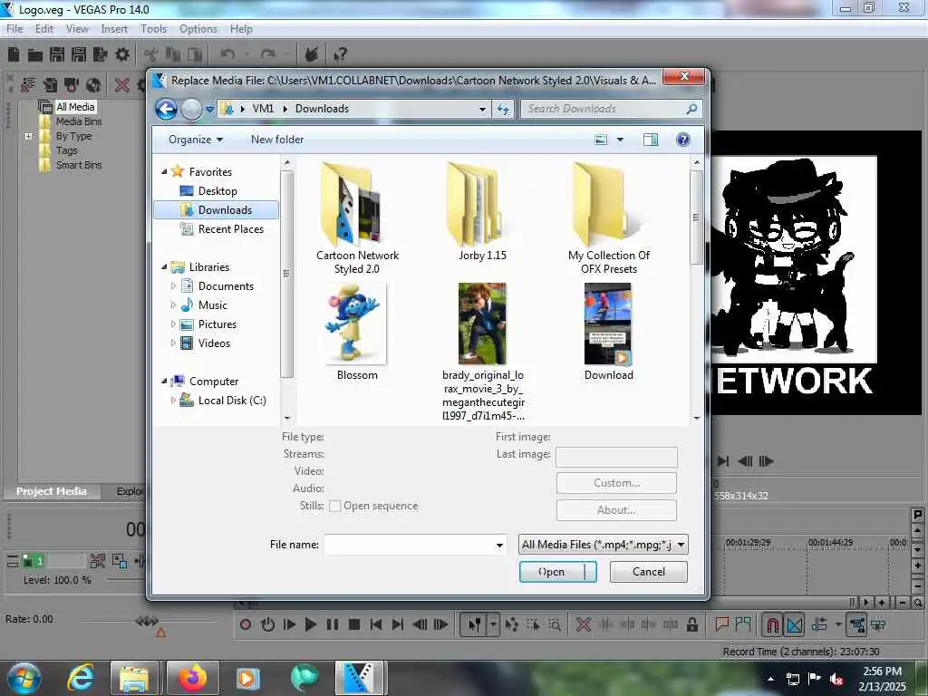
Task: Open the Options menu
Action: click(x=198, y=29)
